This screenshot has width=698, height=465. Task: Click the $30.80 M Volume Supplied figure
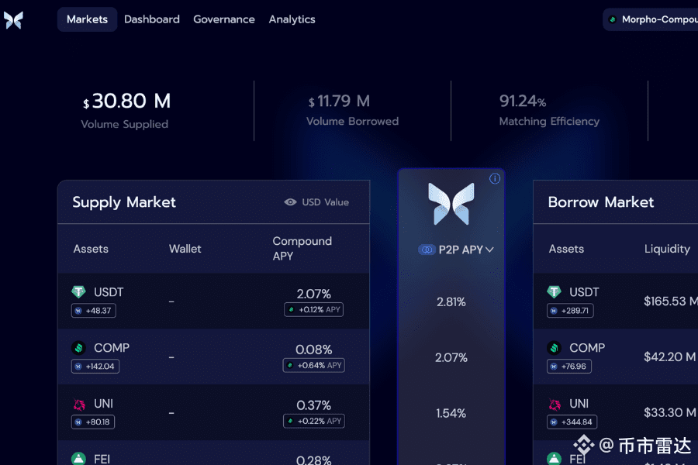126,101
